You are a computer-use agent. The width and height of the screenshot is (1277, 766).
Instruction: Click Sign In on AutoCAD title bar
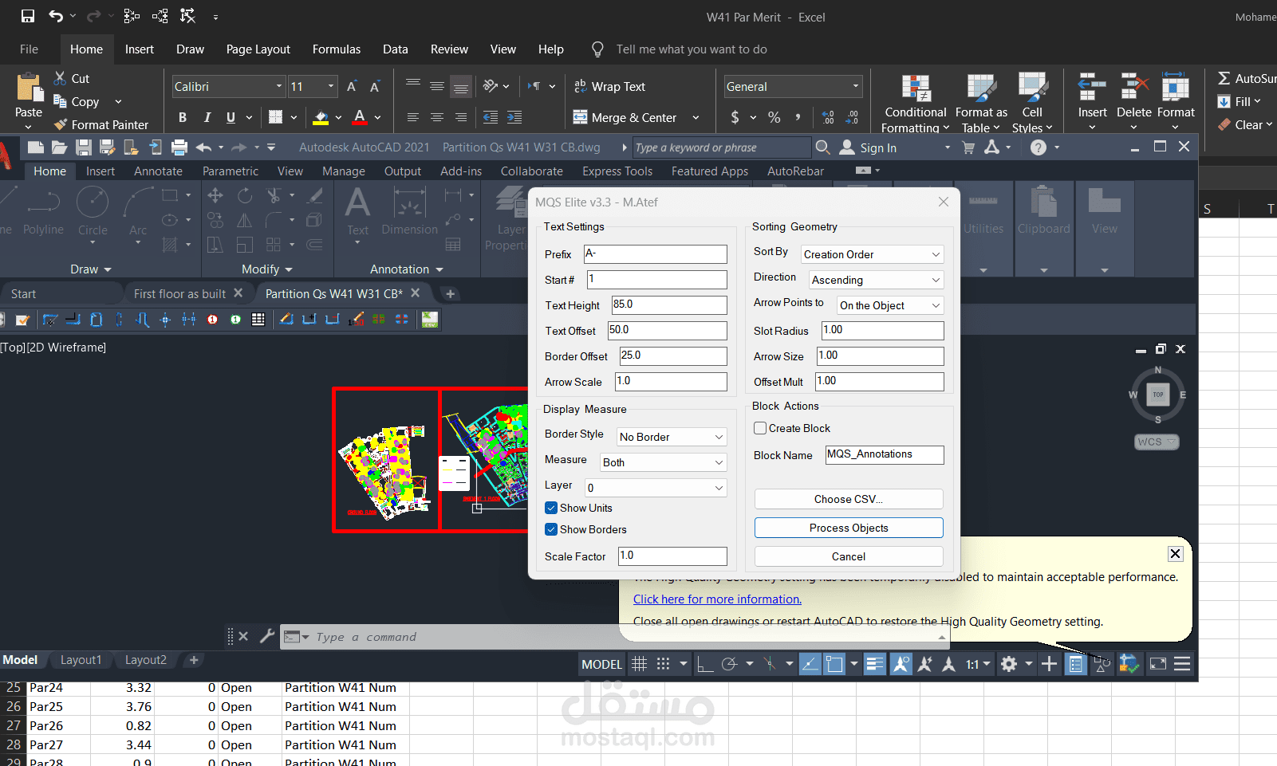tap(877, 147)
